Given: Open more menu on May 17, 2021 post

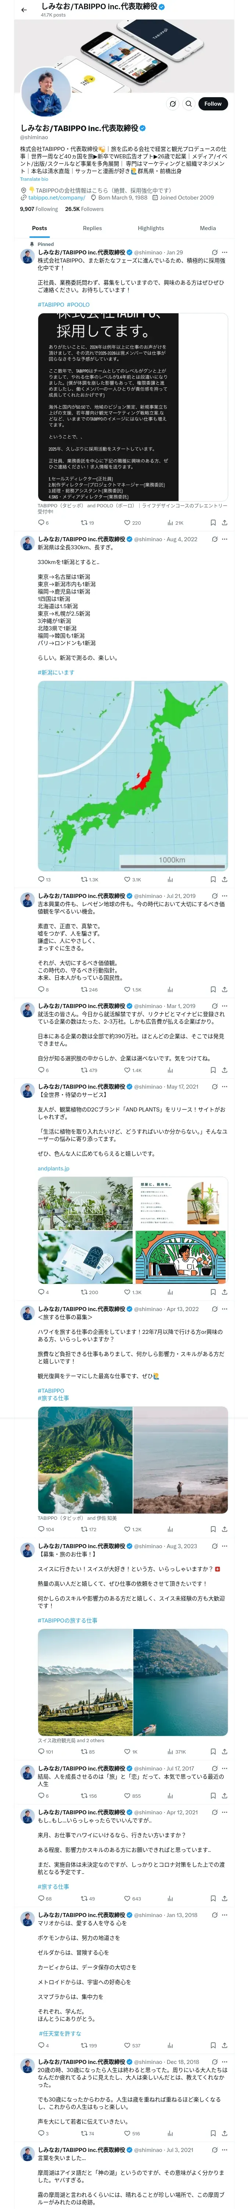Looking at the screenshot, I should tap(225, 1086).
